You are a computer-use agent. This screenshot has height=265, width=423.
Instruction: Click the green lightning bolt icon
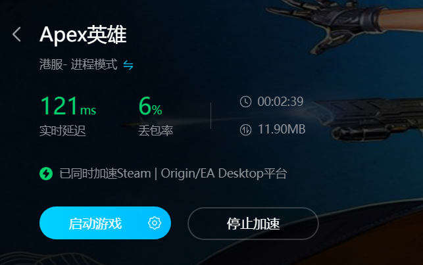(46, 174)
